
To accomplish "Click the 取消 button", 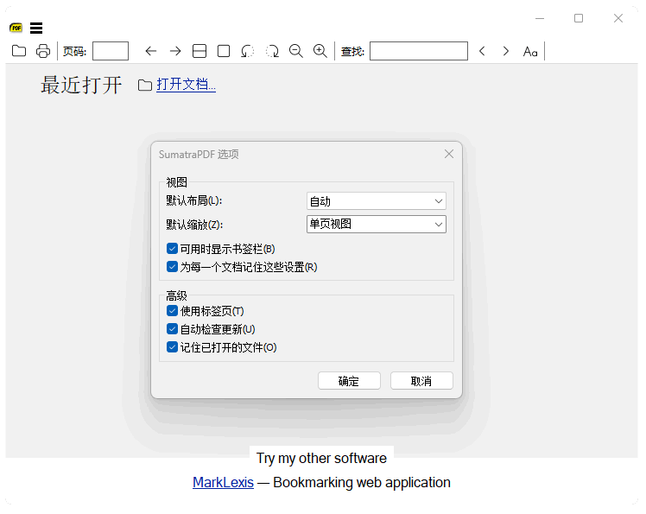I will click(421, 381).
